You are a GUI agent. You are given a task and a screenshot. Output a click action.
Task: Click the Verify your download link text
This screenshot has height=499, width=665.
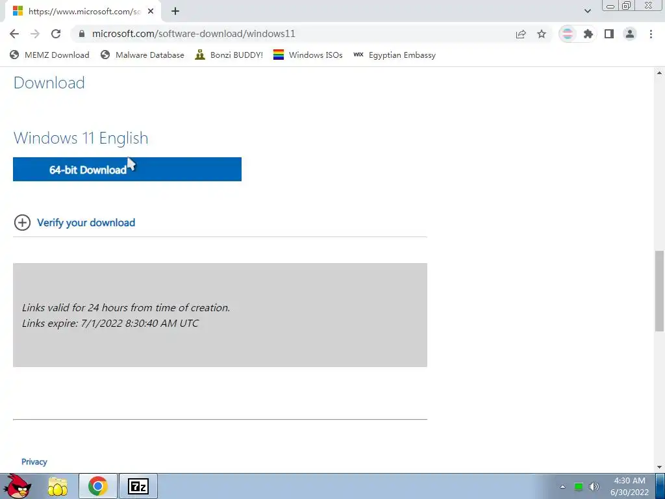(86, 222)
